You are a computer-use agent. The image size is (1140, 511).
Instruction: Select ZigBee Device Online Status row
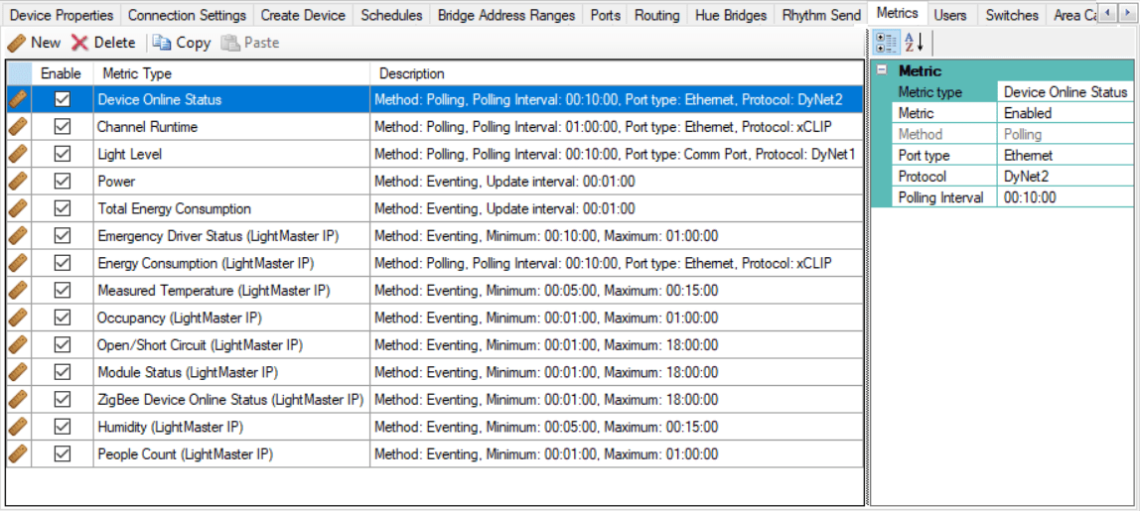click(435, 400)
